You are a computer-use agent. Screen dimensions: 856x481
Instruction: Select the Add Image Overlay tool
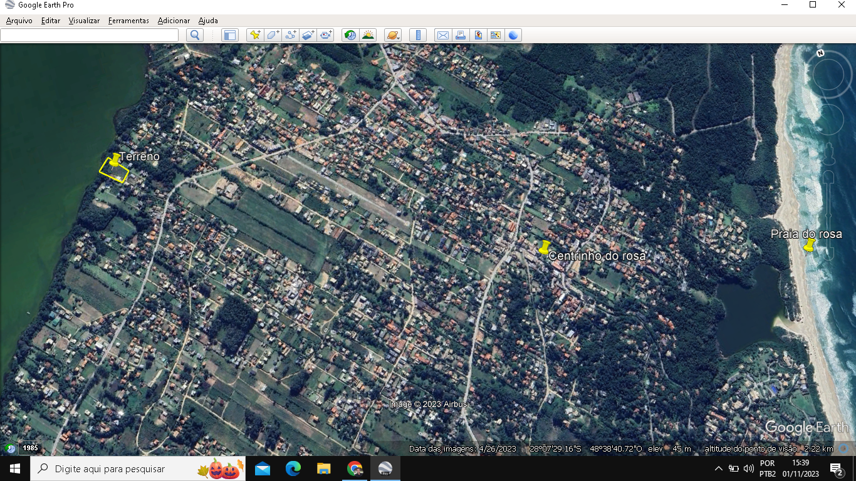click(308, 35)
